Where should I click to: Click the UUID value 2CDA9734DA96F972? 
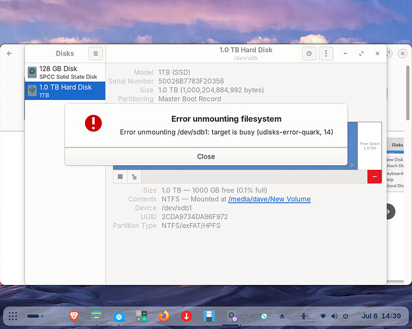(194, 216)
